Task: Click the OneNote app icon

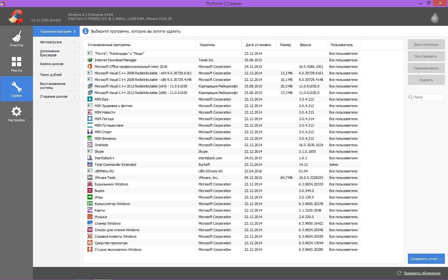Action: coord(90,145)
